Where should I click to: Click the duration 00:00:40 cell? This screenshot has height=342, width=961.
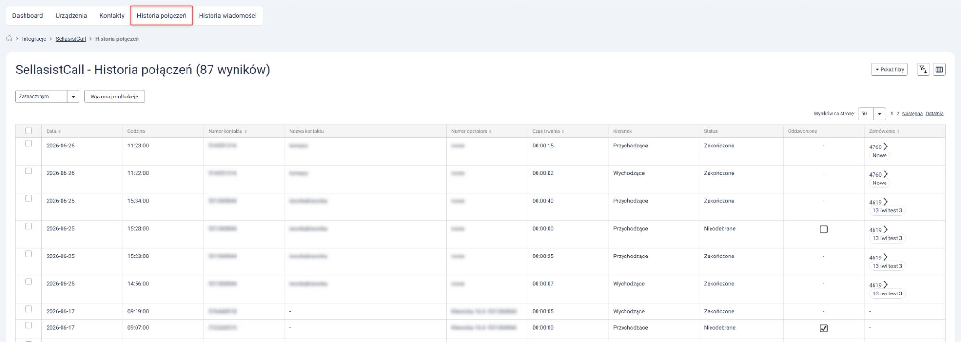(x=543, y=201)
